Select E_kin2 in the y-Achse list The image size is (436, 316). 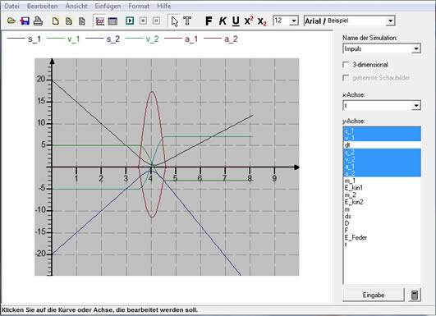382,202
